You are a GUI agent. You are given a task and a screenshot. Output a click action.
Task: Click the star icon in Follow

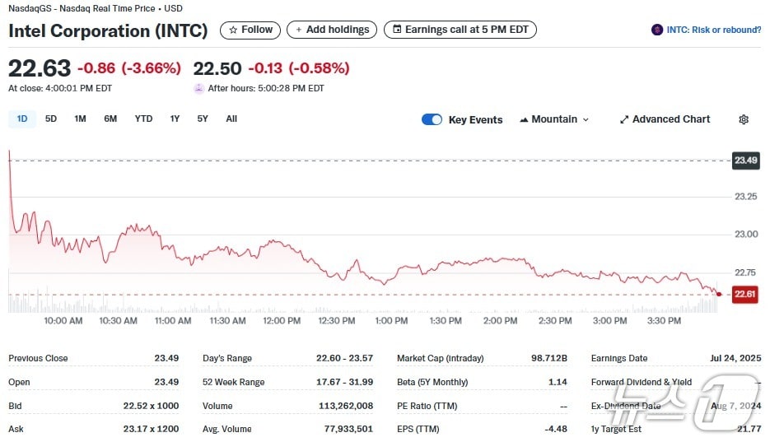coord(233,30)
